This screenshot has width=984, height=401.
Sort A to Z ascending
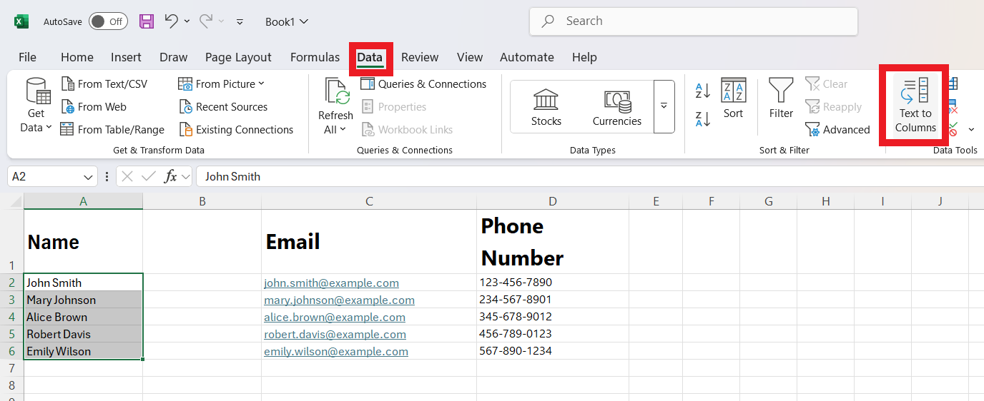pos(702,91)
